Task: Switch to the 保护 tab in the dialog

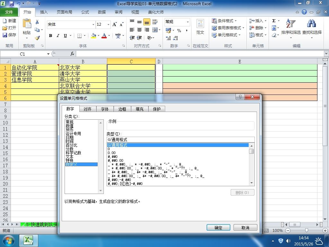Action: (x=157, y=109)
